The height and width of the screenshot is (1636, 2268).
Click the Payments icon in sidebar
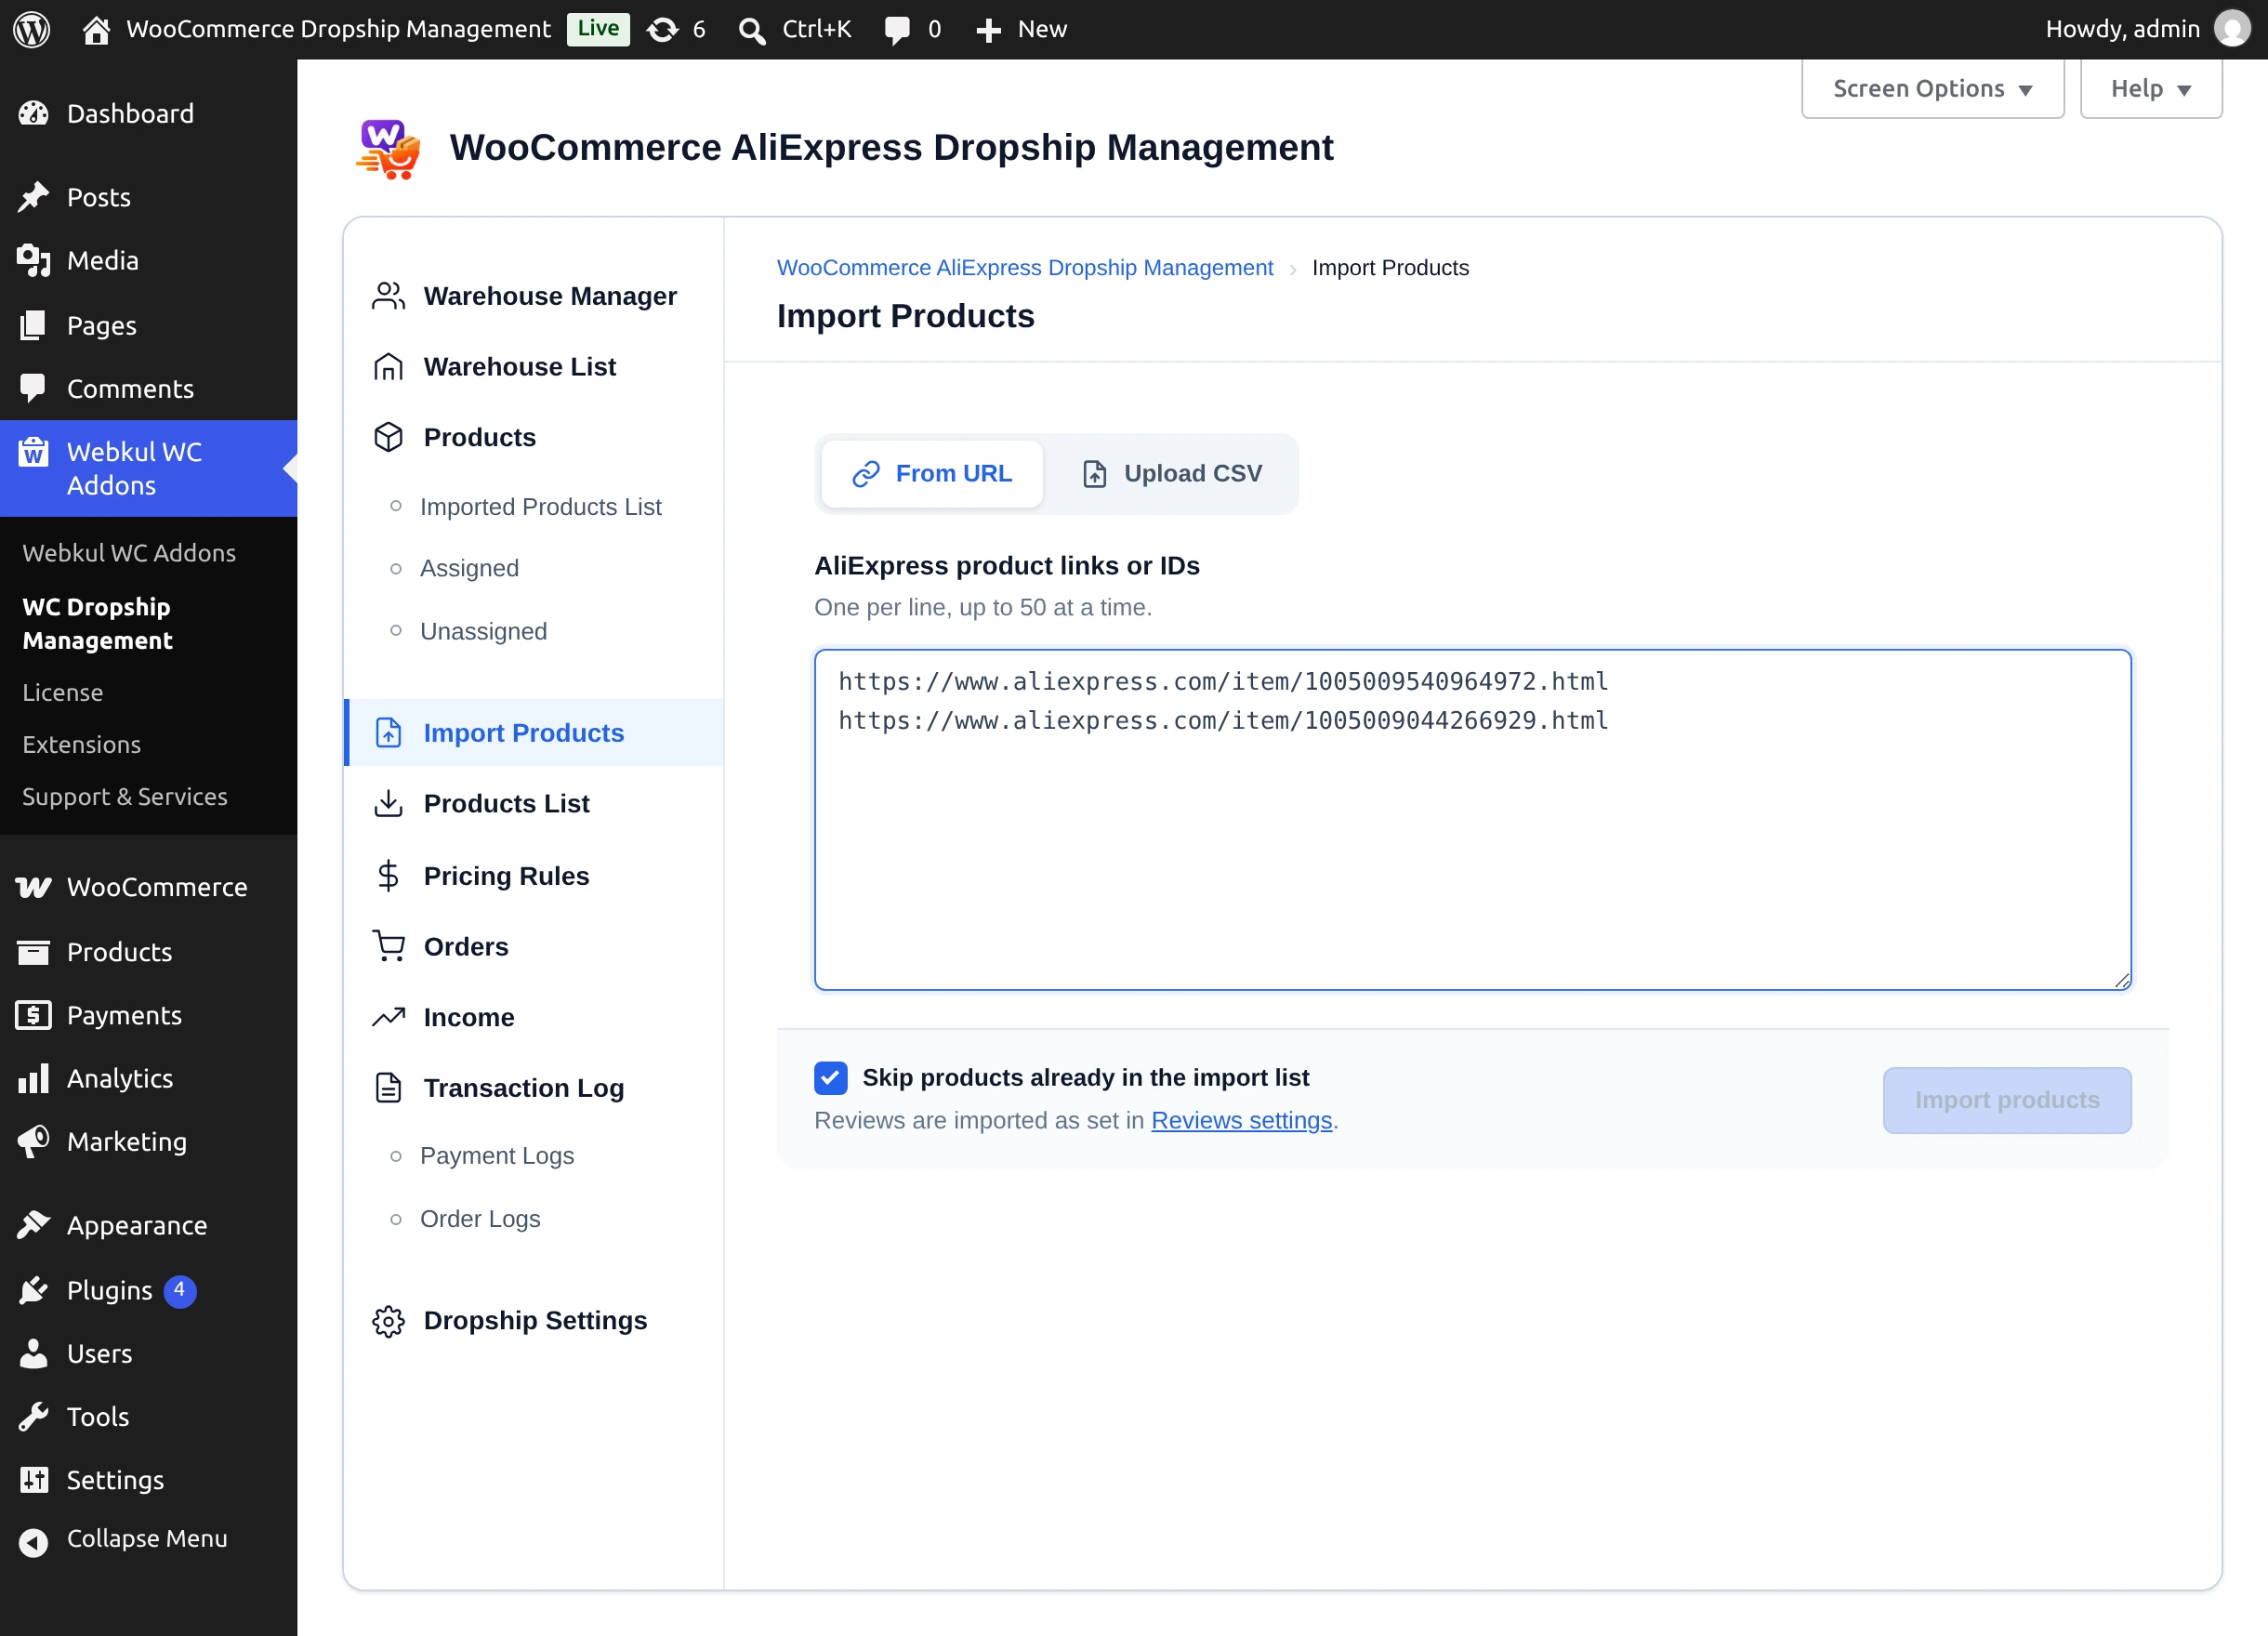click(33, 1015)
